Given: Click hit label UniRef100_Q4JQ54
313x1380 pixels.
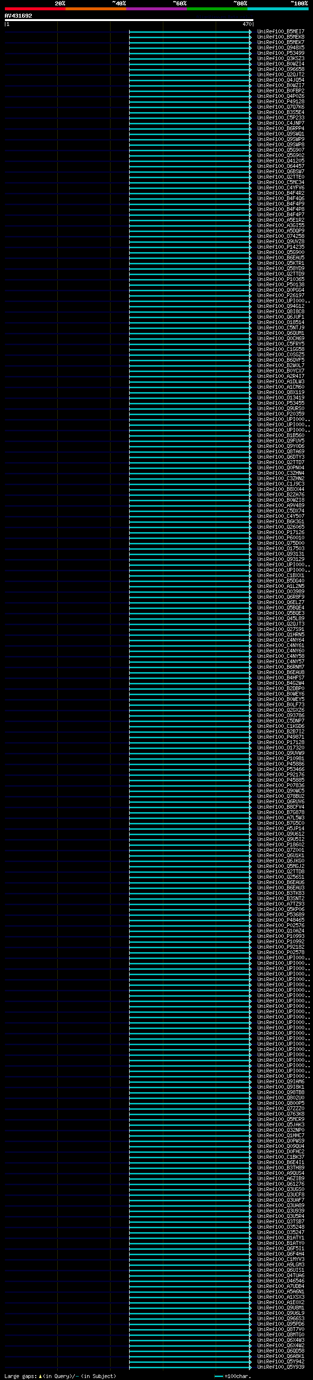Looking at the screenshot, I should tap(280, 80).
